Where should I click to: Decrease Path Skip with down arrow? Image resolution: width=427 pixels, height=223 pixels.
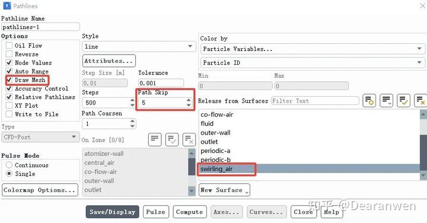[189, 105]
